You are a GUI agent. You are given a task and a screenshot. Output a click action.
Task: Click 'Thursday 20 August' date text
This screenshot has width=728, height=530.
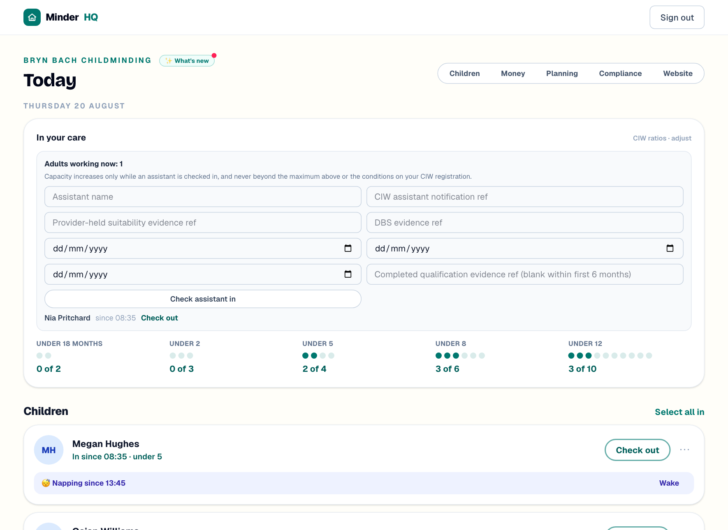point(74,106)
